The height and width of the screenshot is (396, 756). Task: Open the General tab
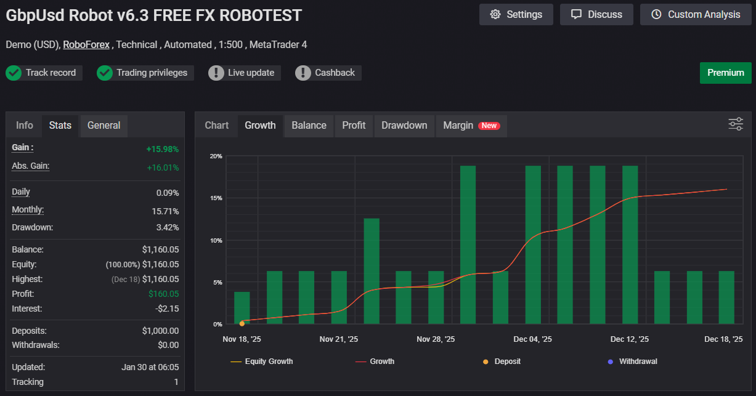point(104,126)
